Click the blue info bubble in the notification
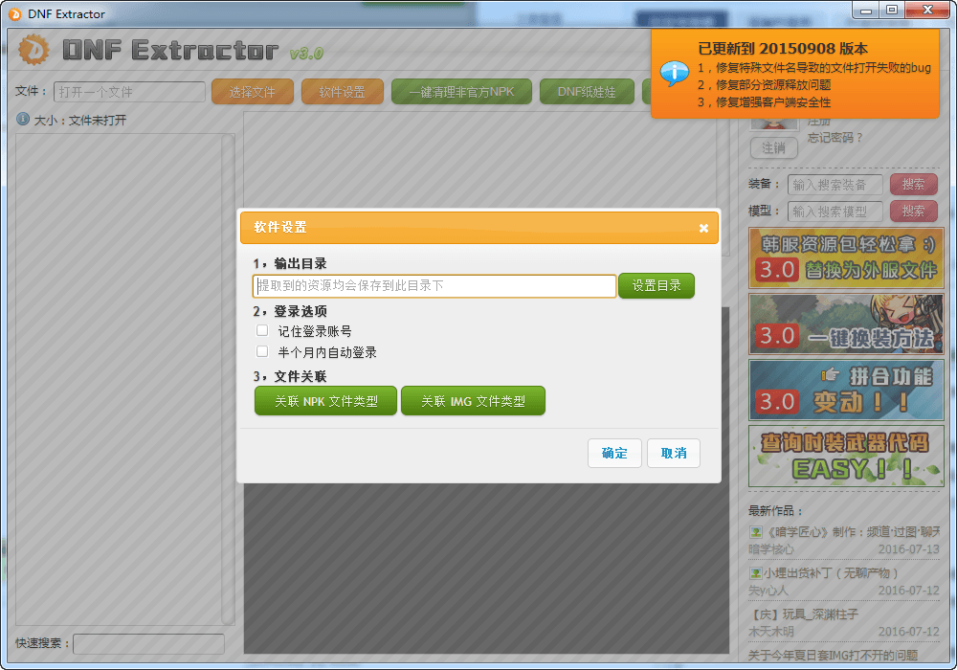The height and width of the screenshot is (670, 957). tap(675, 74)
